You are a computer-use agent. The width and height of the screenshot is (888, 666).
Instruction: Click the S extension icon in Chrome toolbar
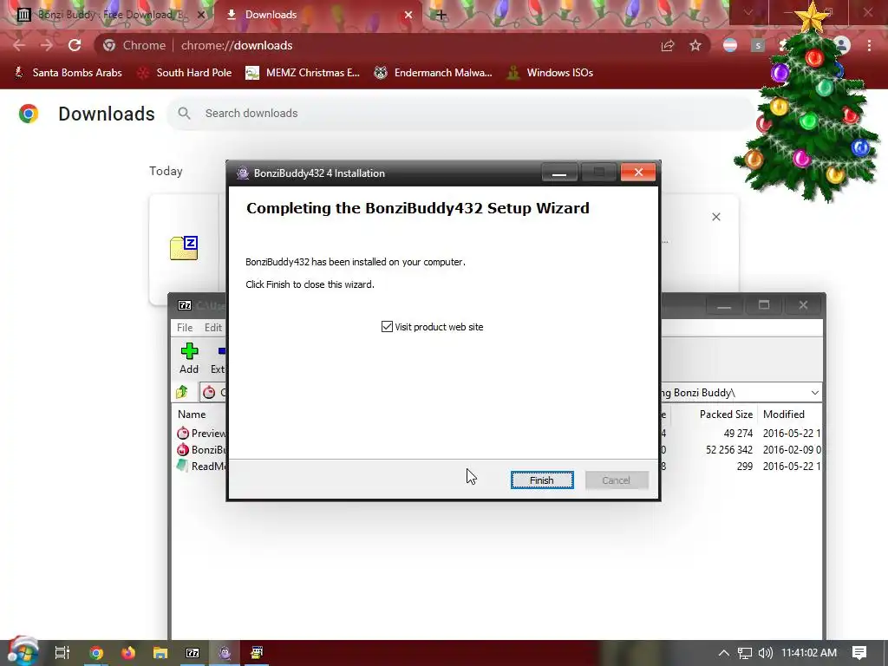(758, 45)
